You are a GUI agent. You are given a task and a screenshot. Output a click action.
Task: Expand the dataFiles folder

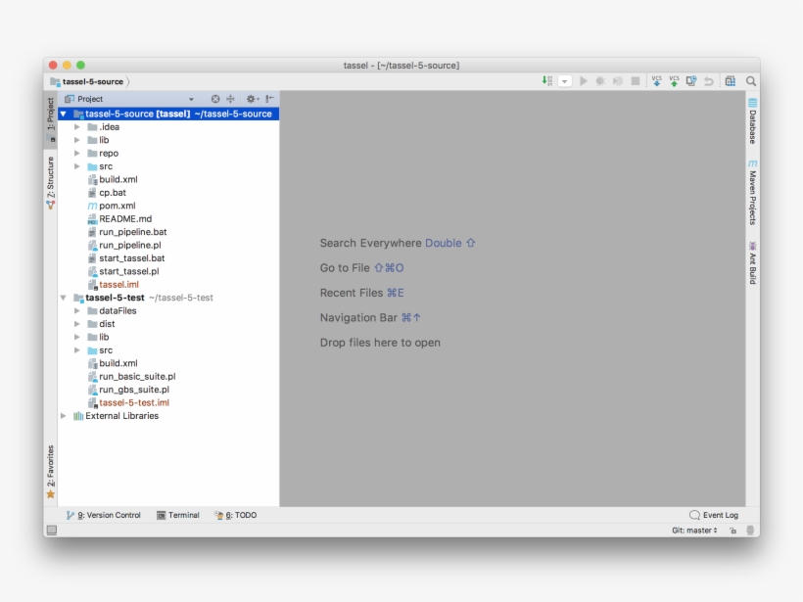[x=76, y=310]
